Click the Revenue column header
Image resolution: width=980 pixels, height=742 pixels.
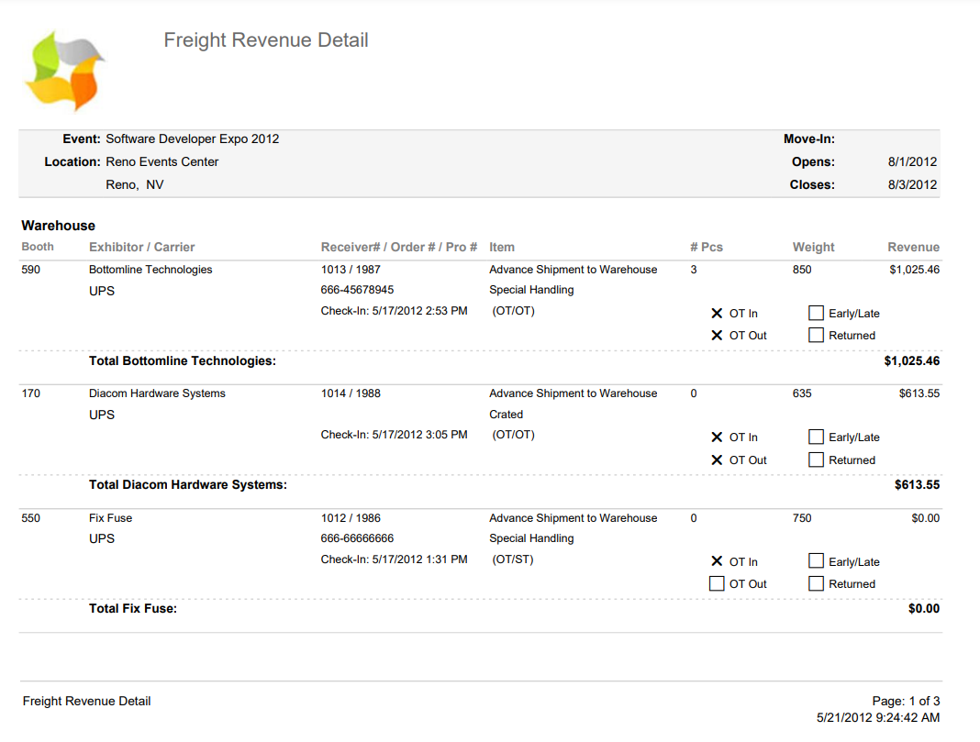click(913, 247)
